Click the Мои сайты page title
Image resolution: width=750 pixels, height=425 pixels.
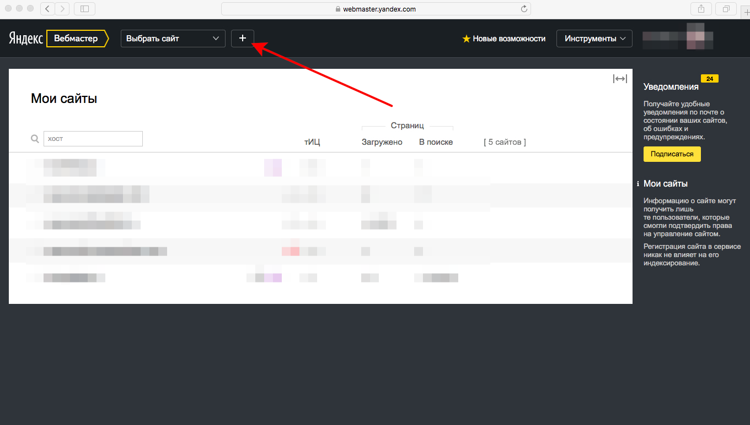[x=64, y=99]
